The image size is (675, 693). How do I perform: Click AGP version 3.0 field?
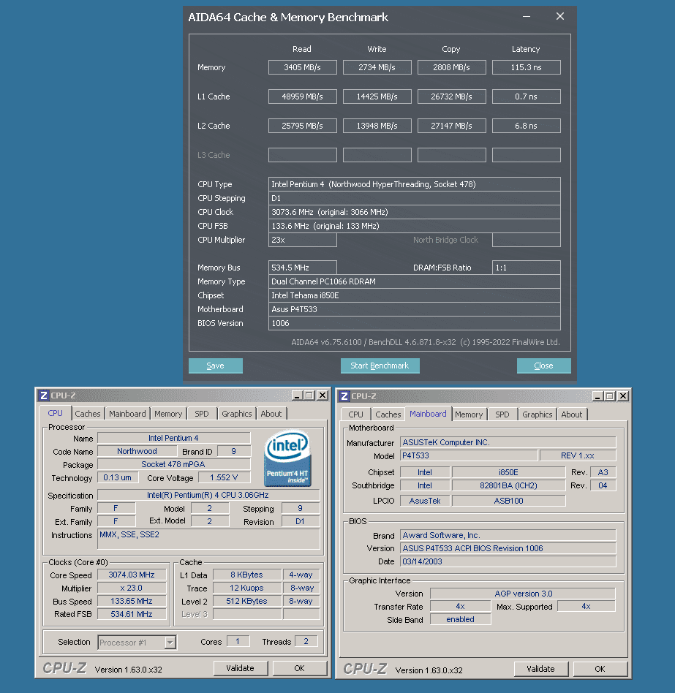click(523, 594)
